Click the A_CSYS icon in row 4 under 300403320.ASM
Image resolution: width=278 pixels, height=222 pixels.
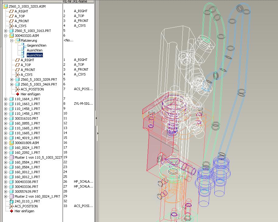tap(17, 75)
